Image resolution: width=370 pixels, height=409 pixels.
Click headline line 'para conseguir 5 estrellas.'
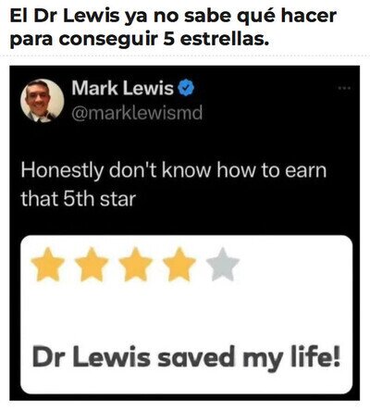point(138,39)
